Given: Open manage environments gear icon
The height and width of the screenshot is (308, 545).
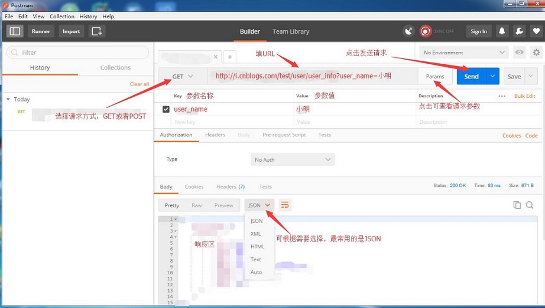Looking at the screenshot, I should click(x=536, y=53).
